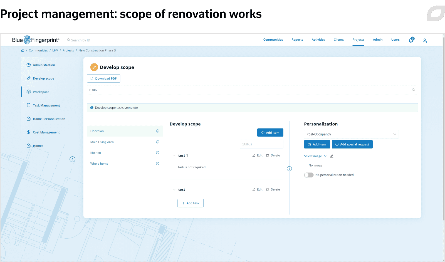Collapse the test 1 item chevron
This screenshot has height=262, width=445.
(x=174, y=155)
